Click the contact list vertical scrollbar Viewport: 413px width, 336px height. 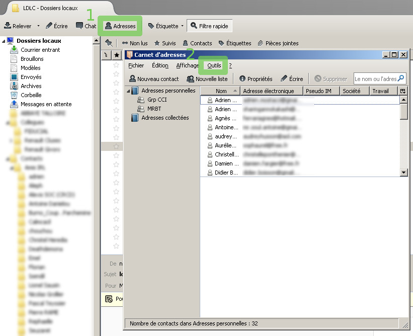[403, 136]
